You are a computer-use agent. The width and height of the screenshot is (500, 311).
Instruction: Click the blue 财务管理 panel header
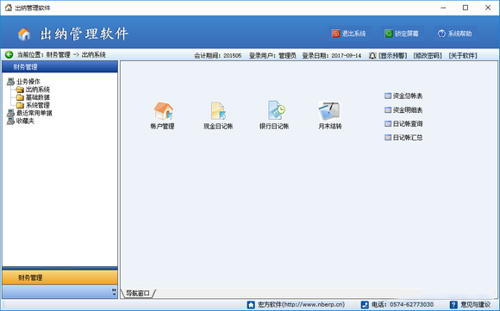60,66
